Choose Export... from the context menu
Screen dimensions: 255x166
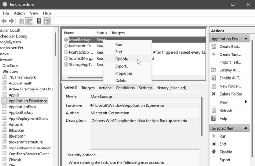[127, 66]
